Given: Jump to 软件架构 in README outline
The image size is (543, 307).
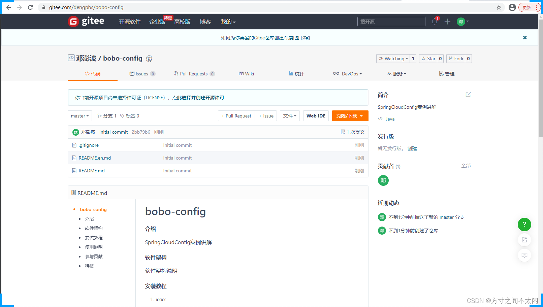Looking at the screenshot, I should (x=94, y=228).
